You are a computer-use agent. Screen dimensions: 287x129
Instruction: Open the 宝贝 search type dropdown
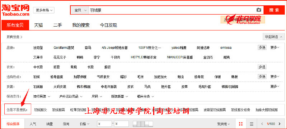tap(80, 10)
